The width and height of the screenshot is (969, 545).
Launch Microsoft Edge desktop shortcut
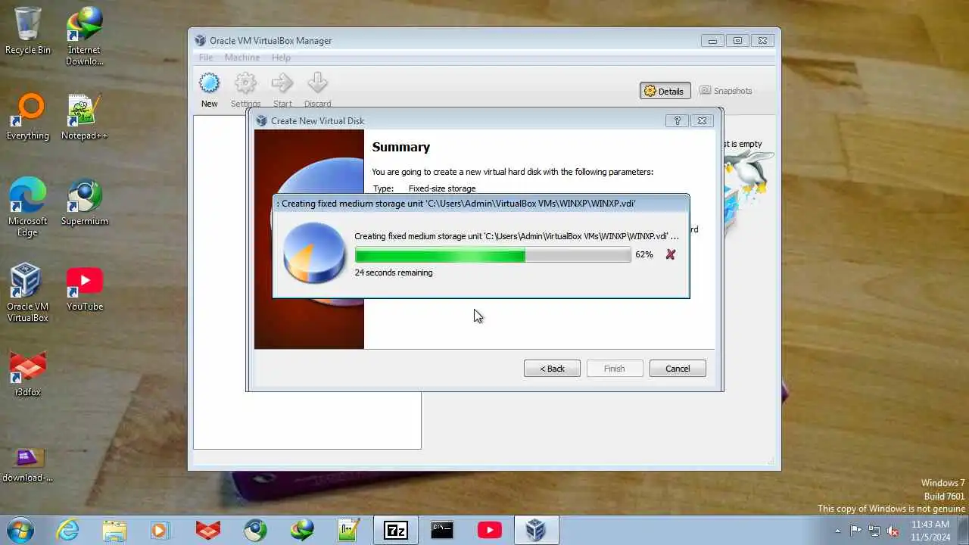click(28, 207)
